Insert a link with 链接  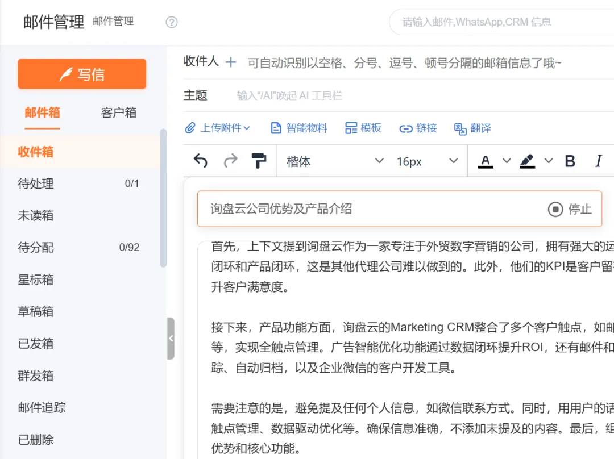click(418, 128)
